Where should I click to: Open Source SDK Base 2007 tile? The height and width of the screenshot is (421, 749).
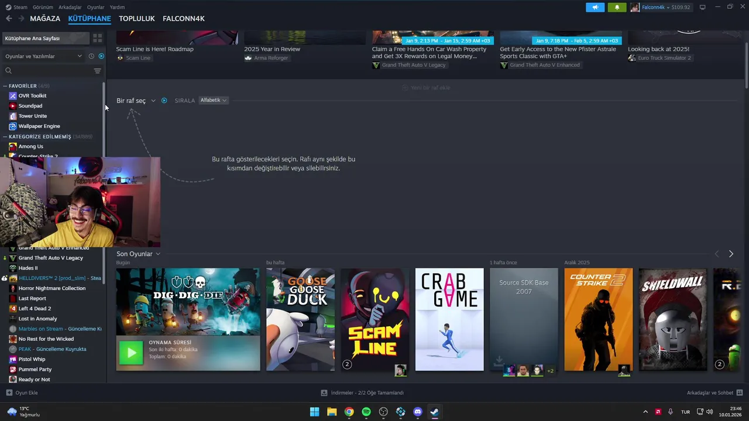(x=524, y=319)
